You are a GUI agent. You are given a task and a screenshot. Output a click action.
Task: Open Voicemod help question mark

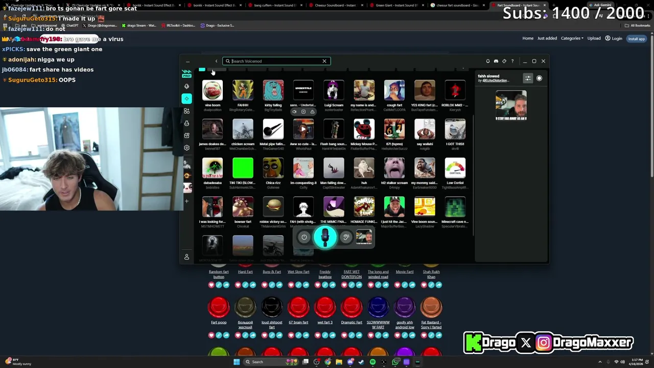(x=512, y=61)
